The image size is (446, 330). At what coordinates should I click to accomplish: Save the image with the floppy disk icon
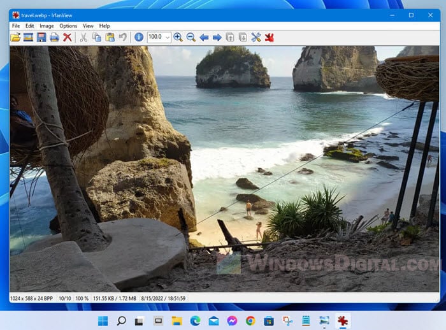pos(41,37)
